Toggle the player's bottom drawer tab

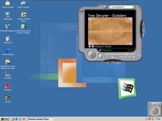coord(113,62)
